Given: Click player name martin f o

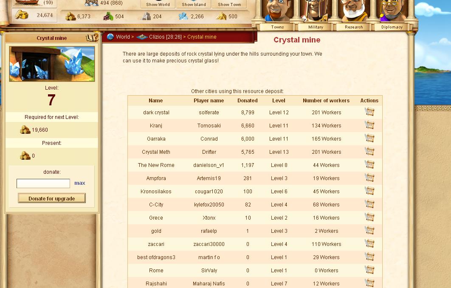Looking at the screenshot, I should pos(209,257).
